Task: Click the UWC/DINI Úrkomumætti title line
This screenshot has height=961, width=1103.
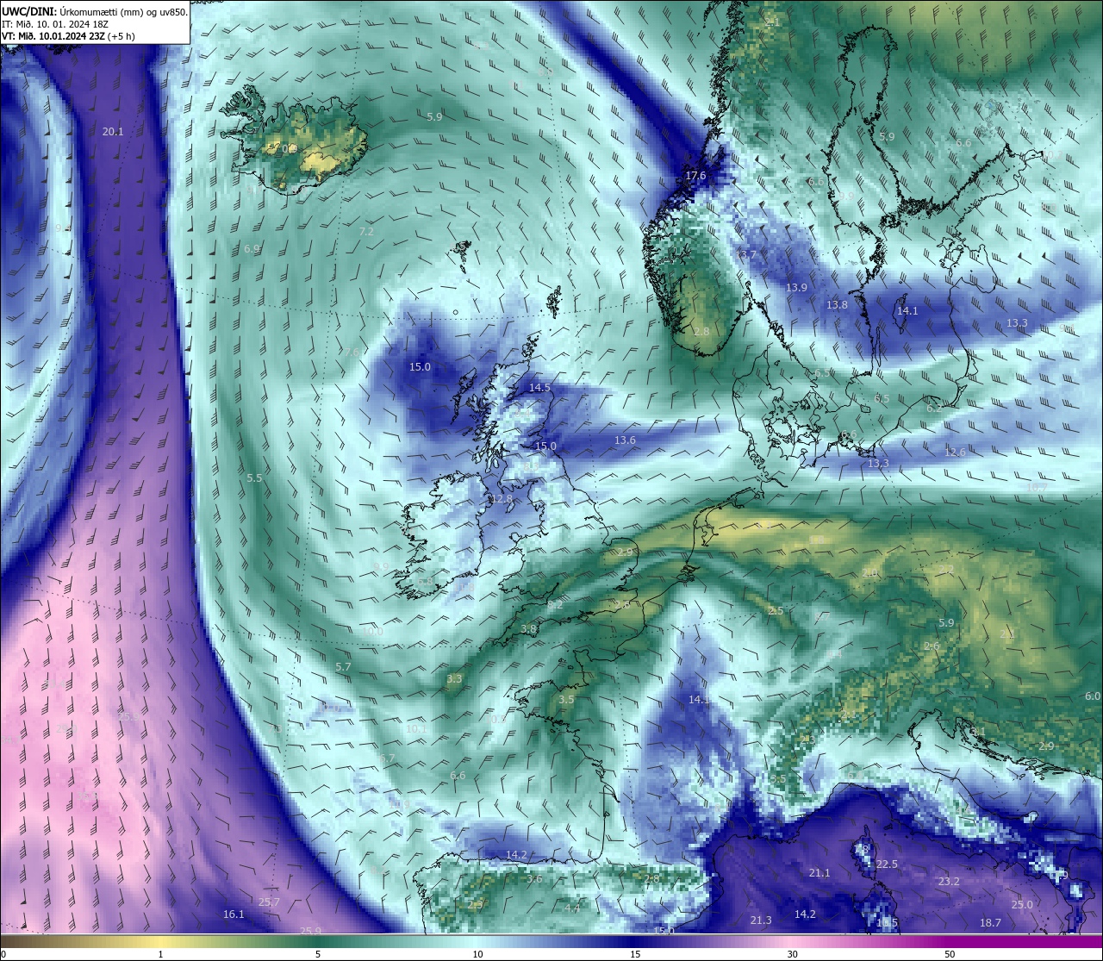Action: (94, 11)
